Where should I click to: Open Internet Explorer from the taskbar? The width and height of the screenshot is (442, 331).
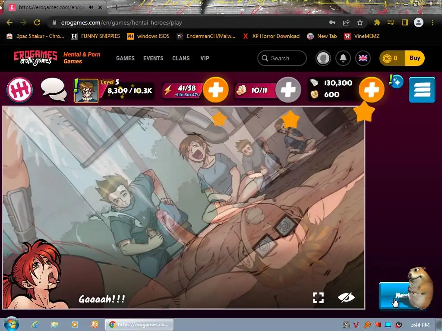pyautogui.click(x=35, y=325)
